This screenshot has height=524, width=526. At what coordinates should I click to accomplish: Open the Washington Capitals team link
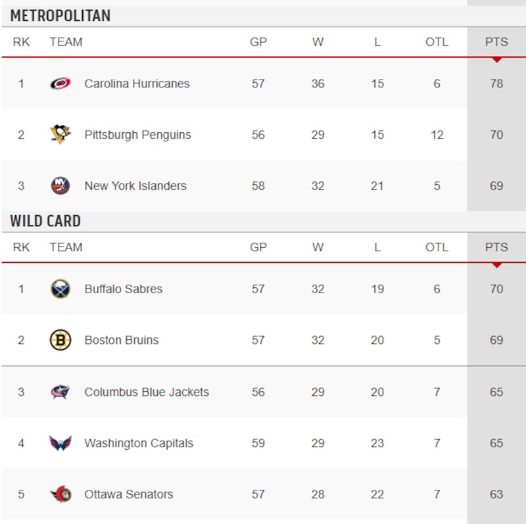click(x=139, y=443)
